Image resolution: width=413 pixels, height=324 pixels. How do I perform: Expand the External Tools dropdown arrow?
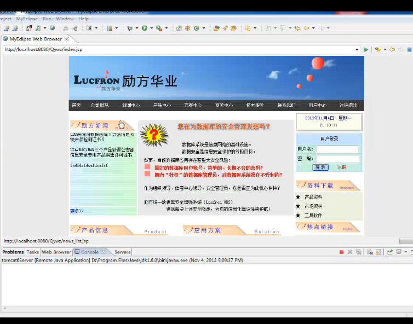click(x=166, y=28)
